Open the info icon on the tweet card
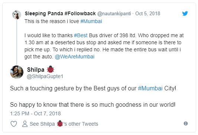The width and height of the screenshot is (198, 135). 186,123
